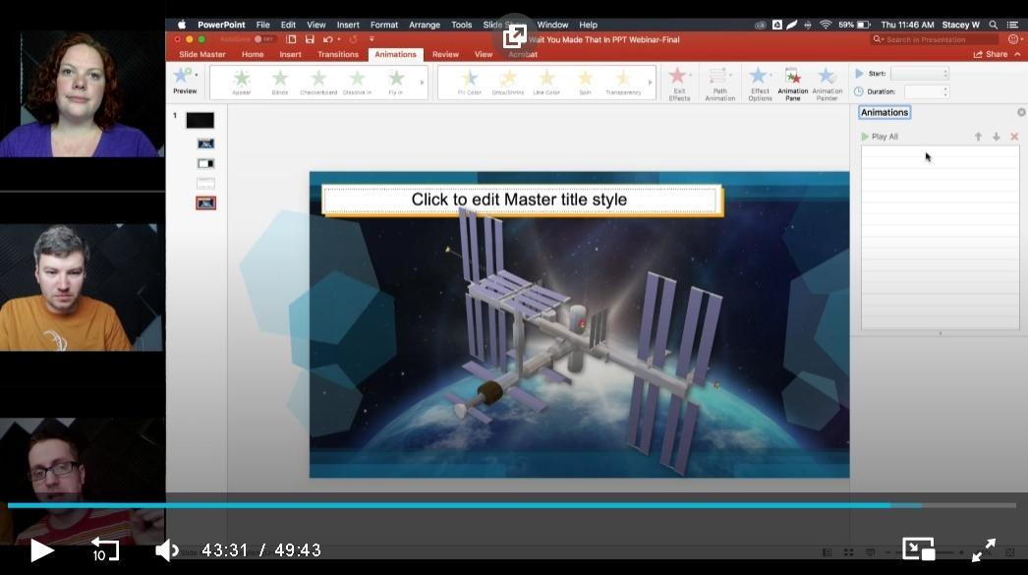Switch to the Slide Master tab
Image resolution: width=1028 pixels, height=575 pixels.
[x=201, y=54]
